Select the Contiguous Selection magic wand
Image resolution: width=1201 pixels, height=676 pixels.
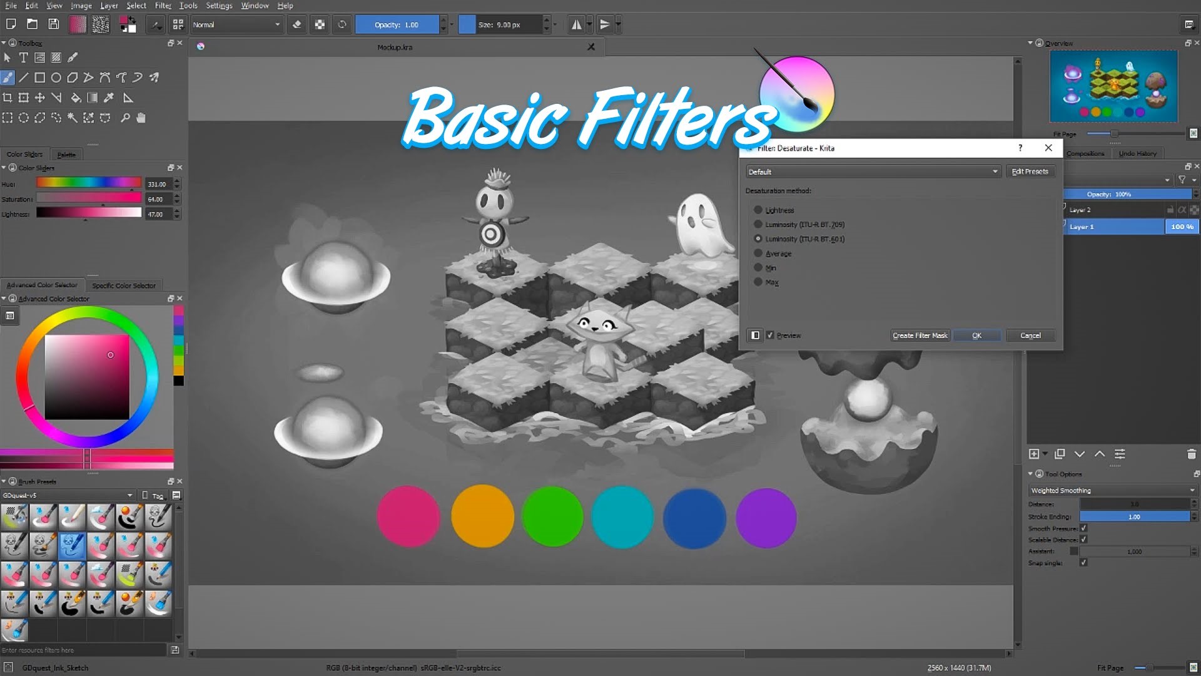point(72,118)
